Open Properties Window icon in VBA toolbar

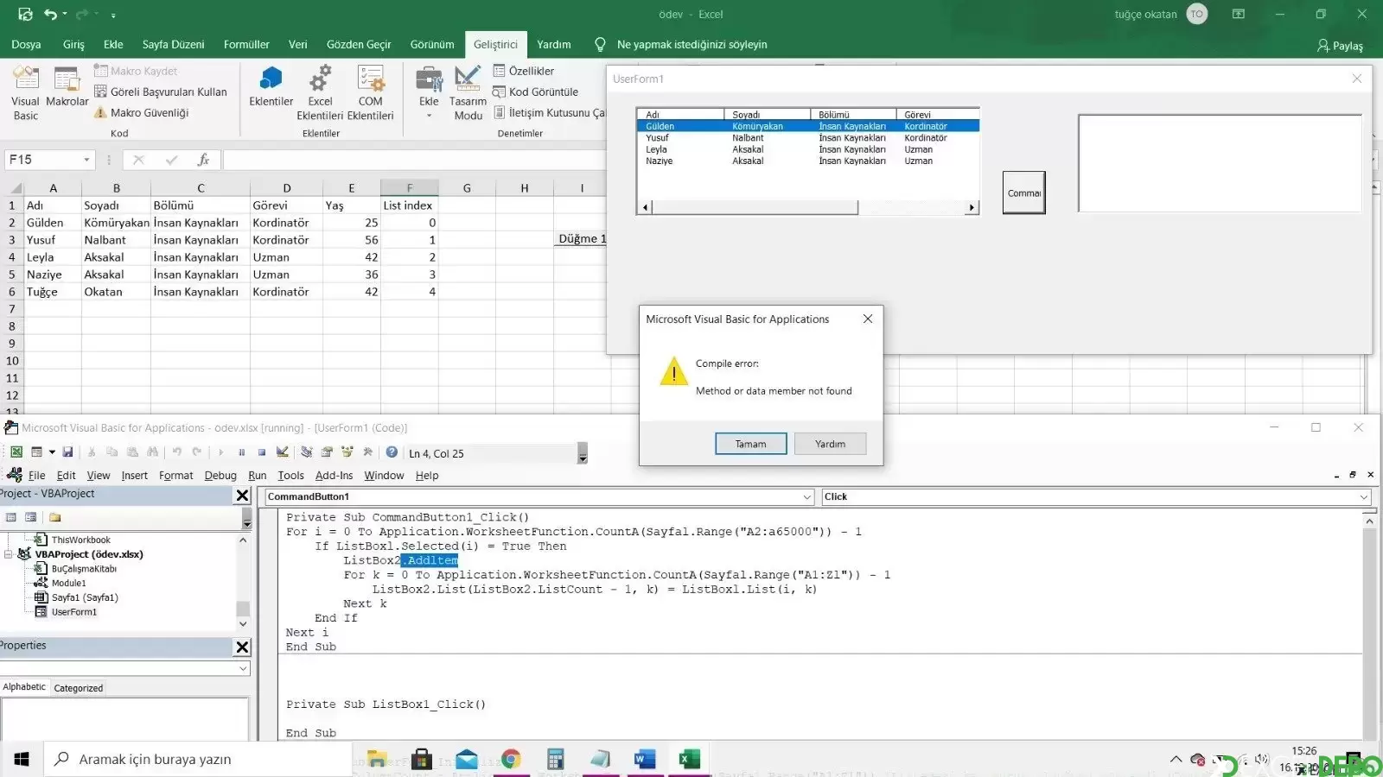click(x=327, y=452)
